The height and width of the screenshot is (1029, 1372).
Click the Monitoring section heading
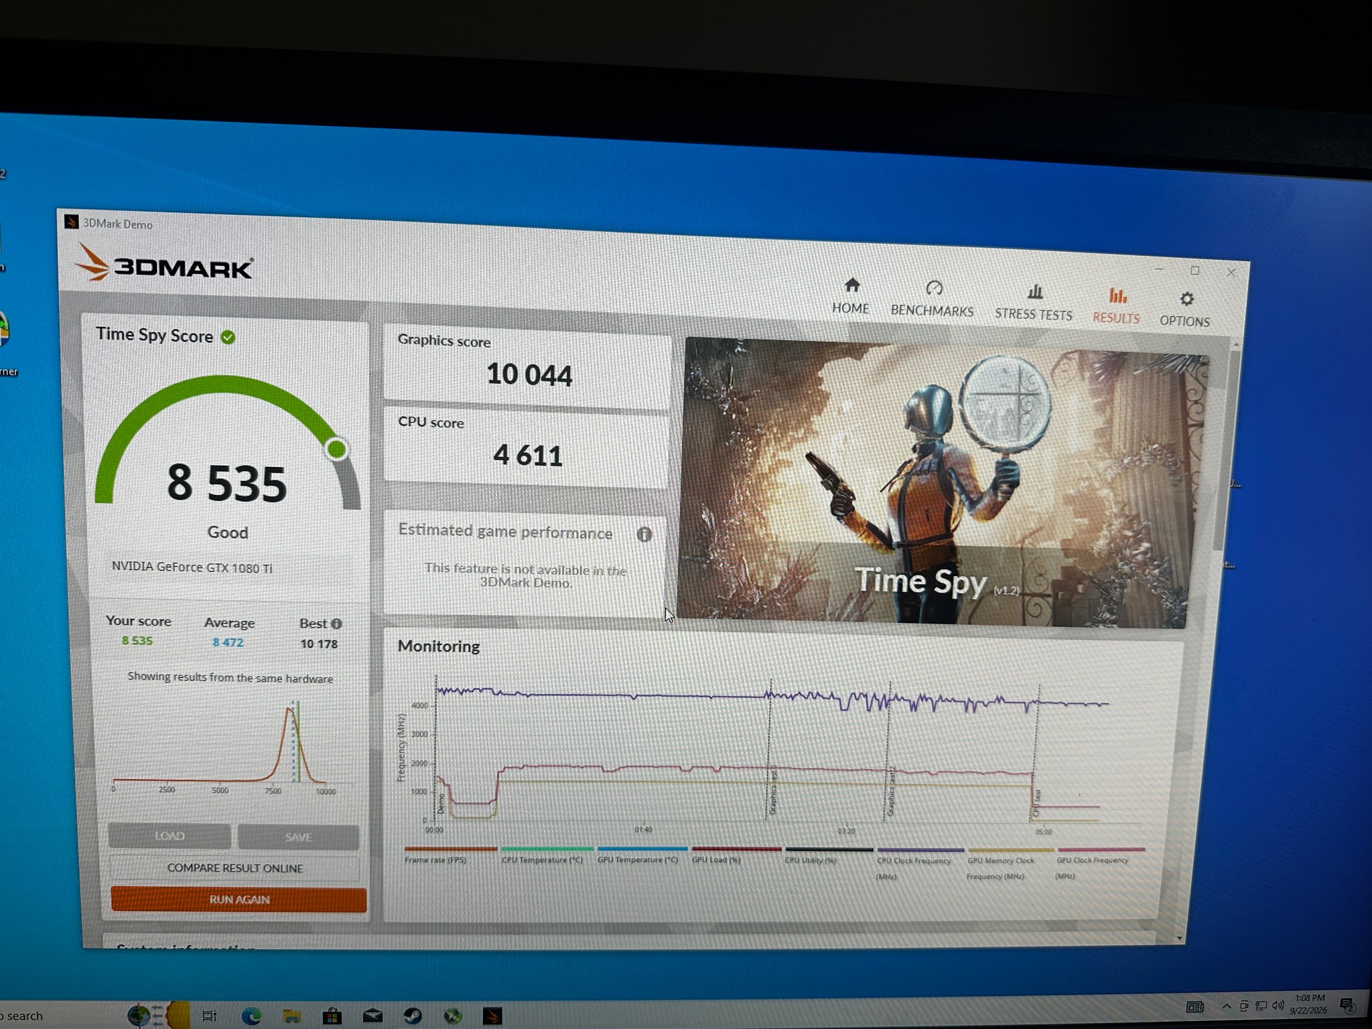[x=439, y=646]
